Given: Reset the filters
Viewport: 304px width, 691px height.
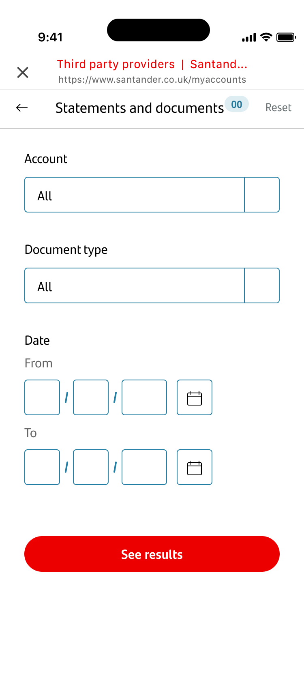Looking at the screenshot, I should tap(278, 107).
